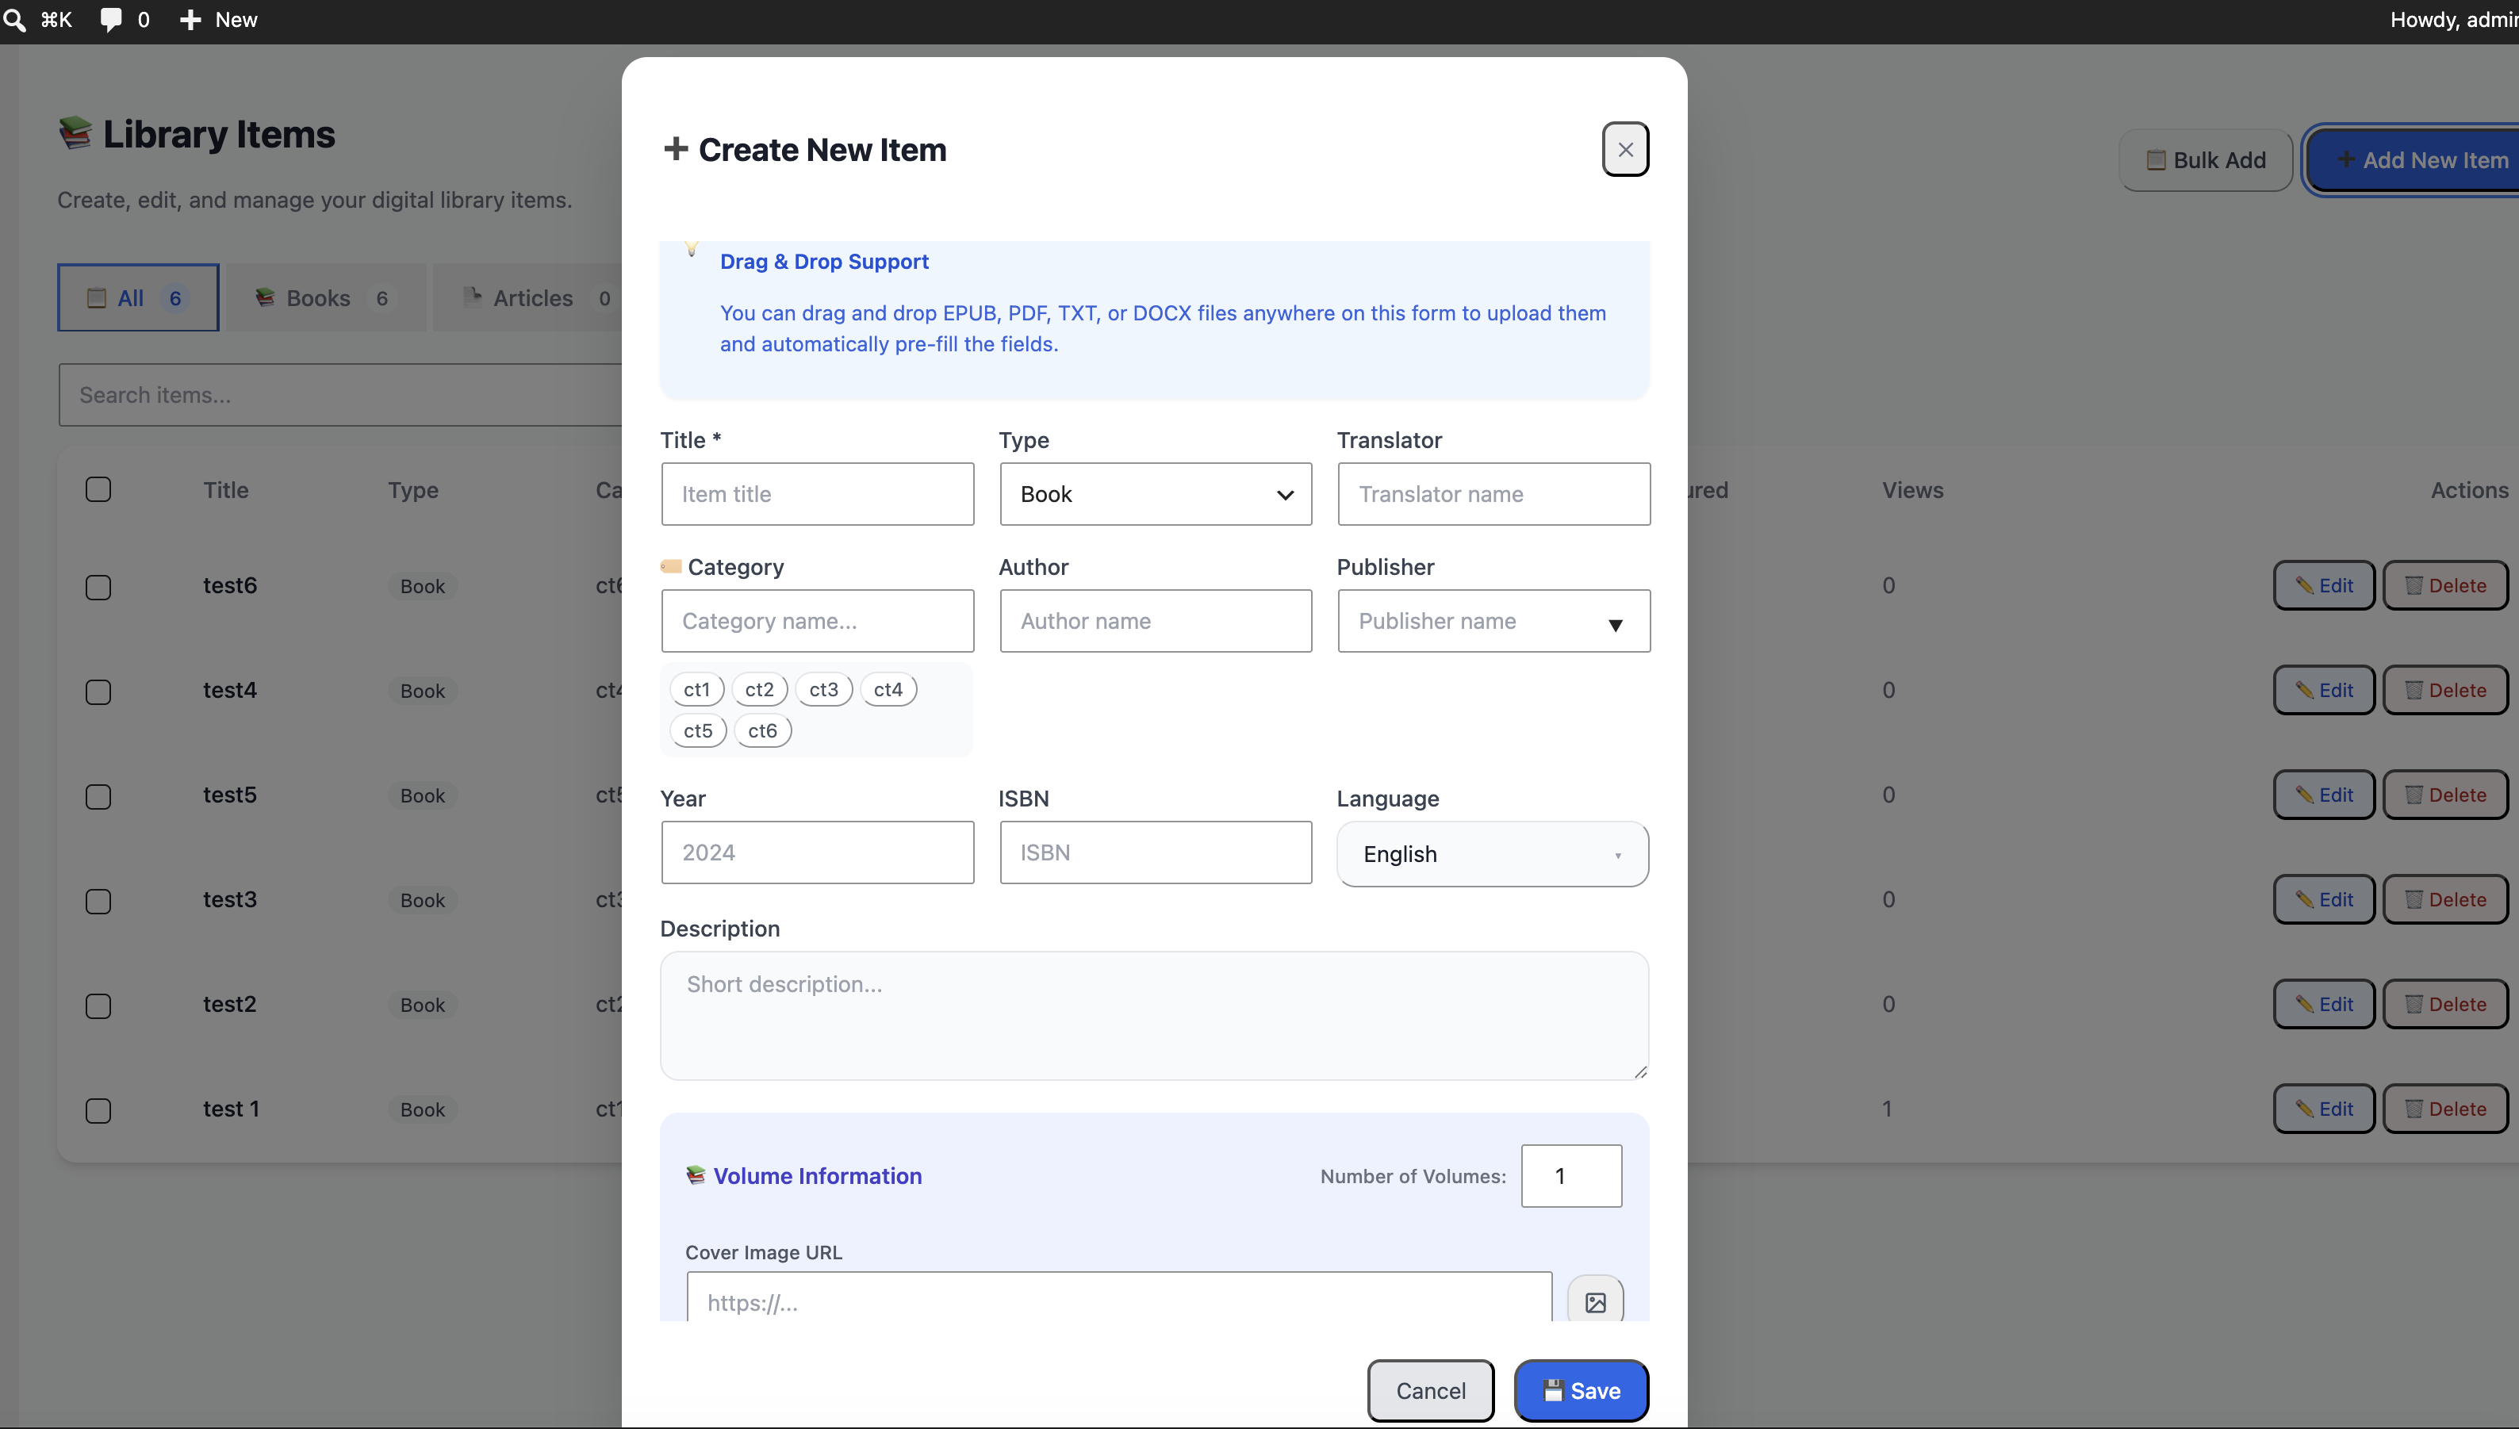
Task: Delete the test5 item
Action: [x=2445, y=795]
